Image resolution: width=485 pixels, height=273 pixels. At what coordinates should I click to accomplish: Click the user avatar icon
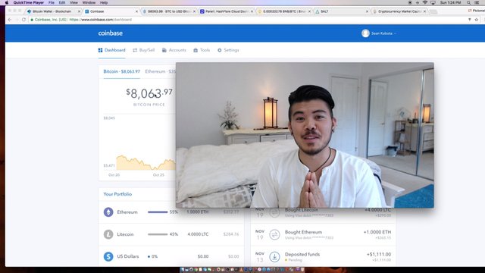click(365, 33)
